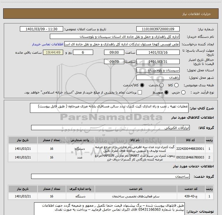Click the service group field ساختمان
Screen dimensions: 222x215
(x=110, y=176)
